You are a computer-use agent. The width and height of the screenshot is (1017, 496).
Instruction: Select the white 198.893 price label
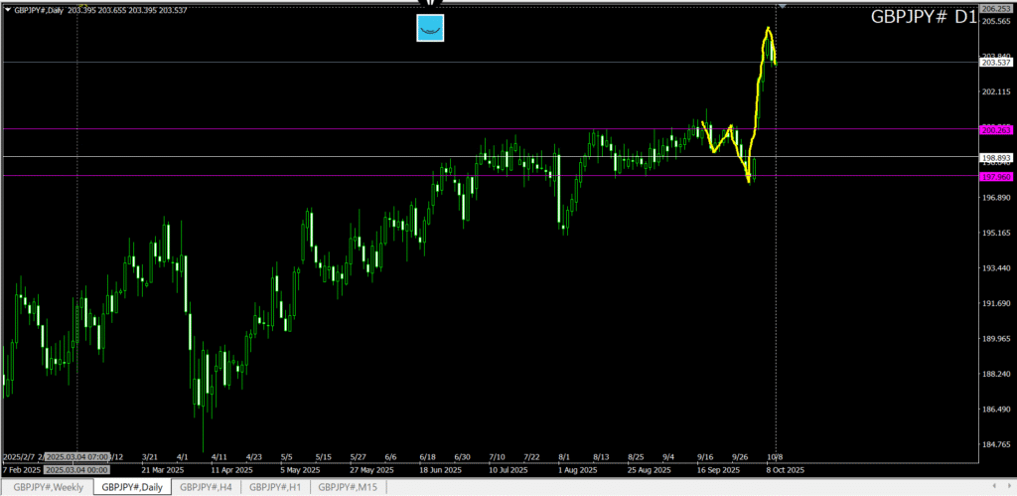[995, 157]
